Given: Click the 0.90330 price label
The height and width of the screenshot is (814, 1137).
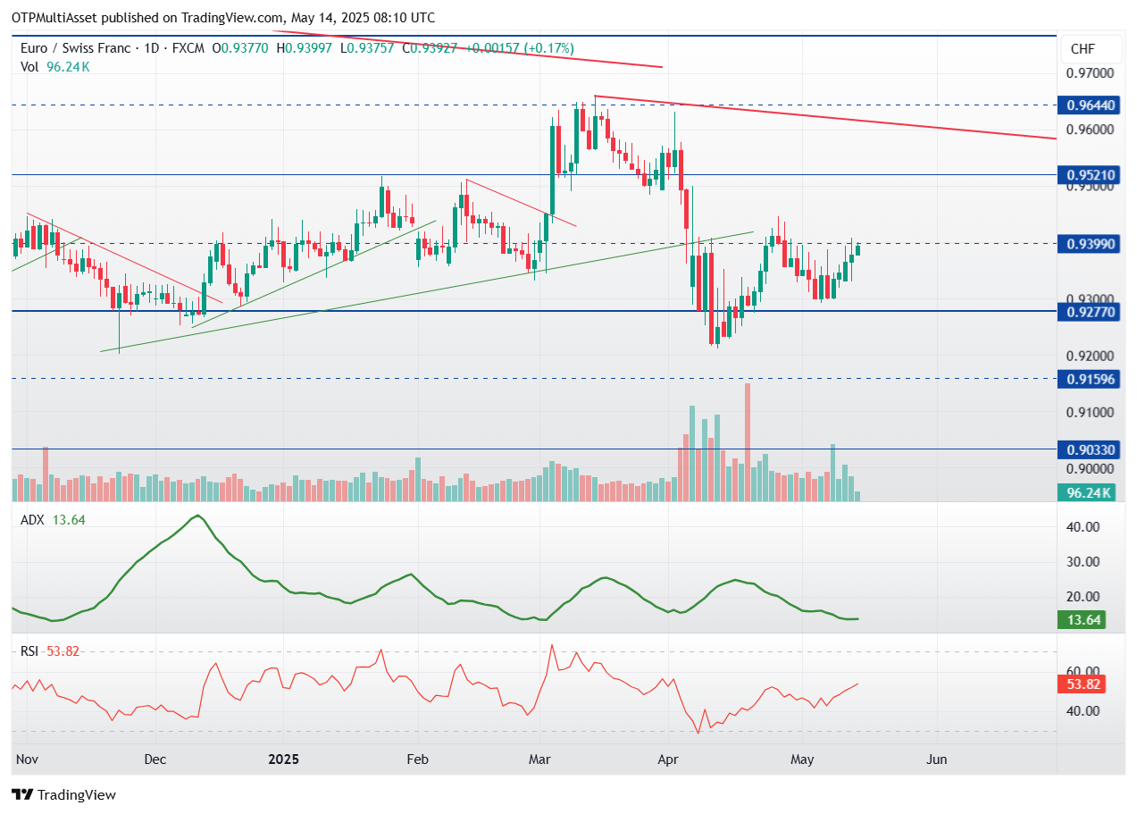Looking at the screenshot, I should pos(1091,449).
